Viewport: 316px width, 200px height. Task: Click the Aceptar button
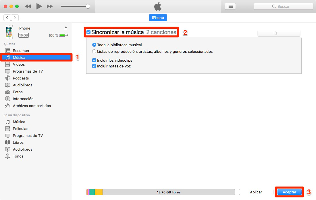(289, 192)
